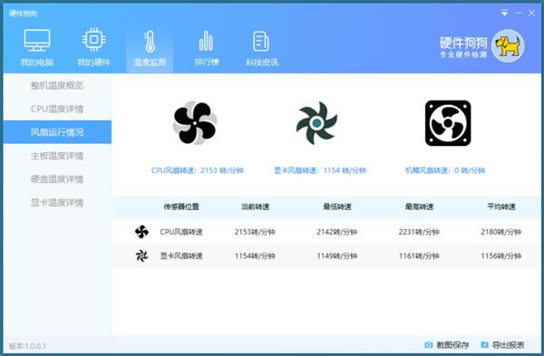Click the 显卡风扇转速 table row
The height and width of the screenshot is (356, 544).
326,255
